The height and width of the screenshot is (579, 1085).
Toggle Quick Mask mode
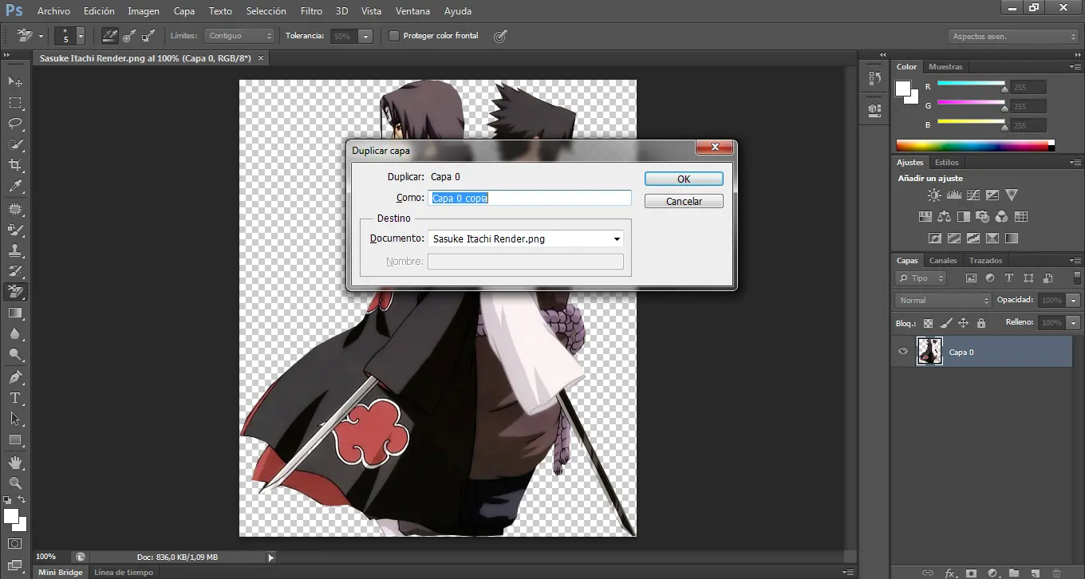point(15,544)
